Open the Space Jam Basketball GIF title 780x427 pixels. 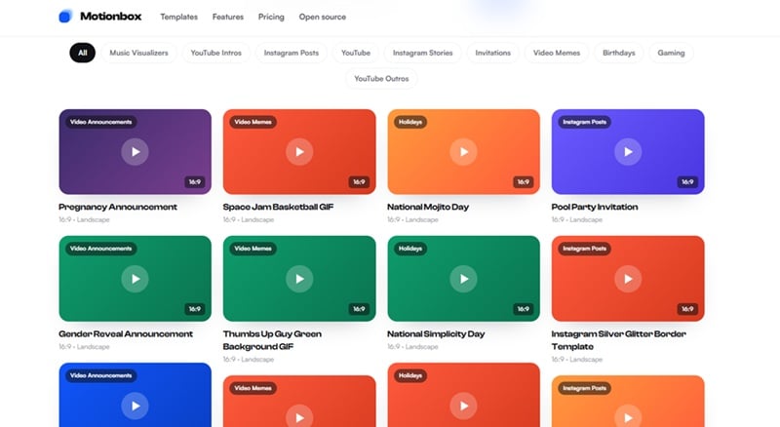click(278, 207)
